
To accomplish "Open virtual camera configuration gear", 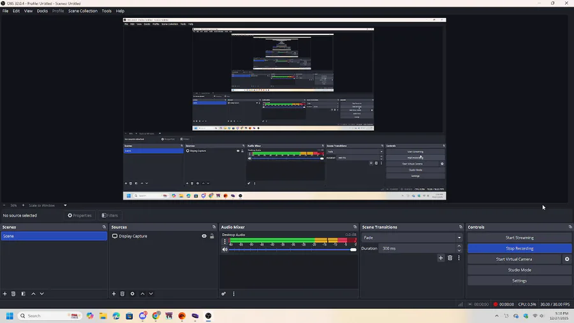I will (567, 259).
